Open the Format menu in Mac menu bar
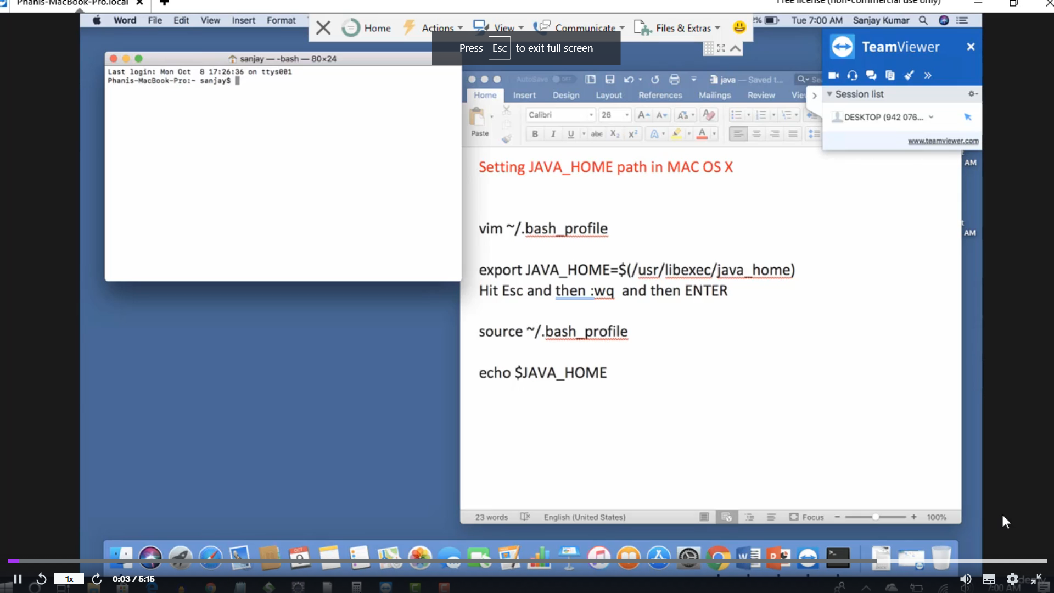The height and width of the screenshot is (593, 1054). 281,20
